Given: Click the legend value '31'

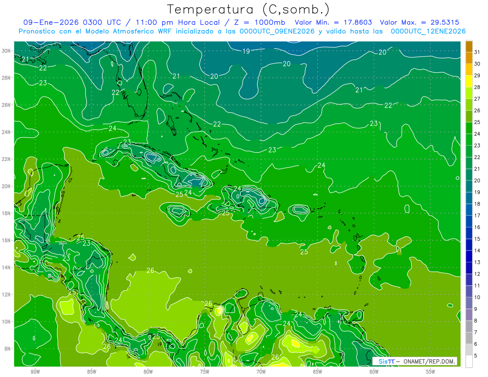Looking at the screenshot, I should (x=477, y=52).
